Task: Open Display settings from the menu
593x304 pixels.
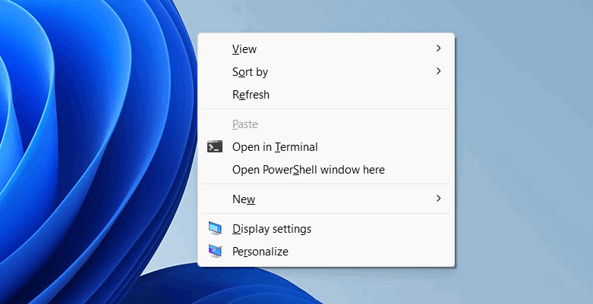Action: pyautogui.click(x=326, y=228)
